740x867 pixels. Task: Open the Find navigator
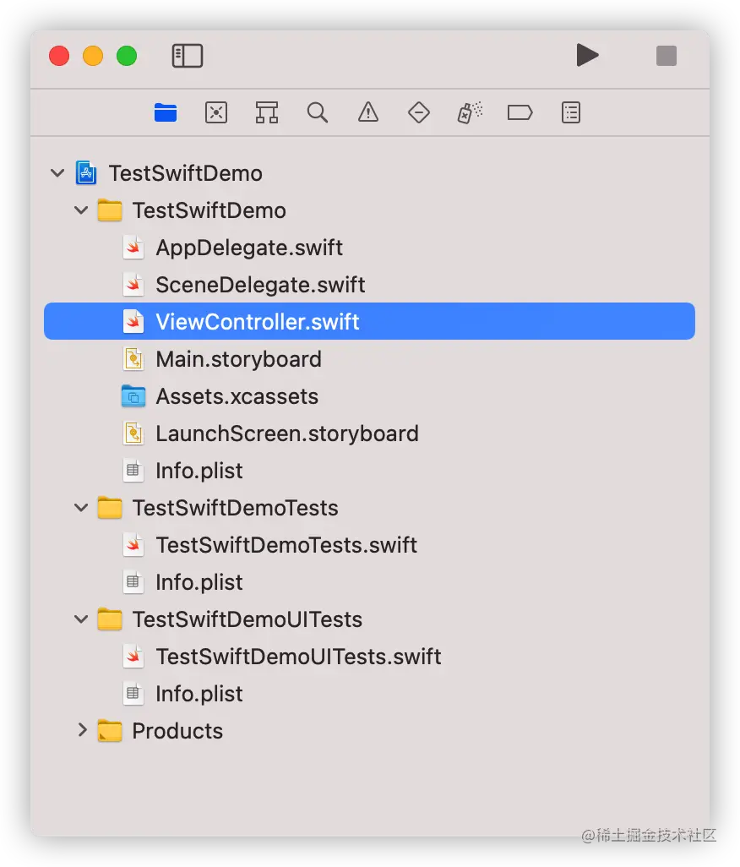[x=318, y=112]
